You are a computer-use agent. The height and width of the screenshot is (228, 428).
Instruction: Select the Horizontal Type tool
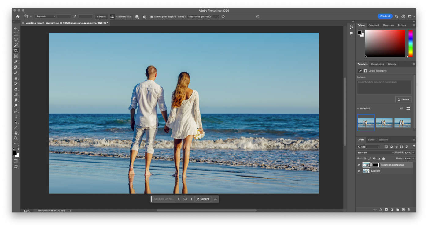click(16, 117)
